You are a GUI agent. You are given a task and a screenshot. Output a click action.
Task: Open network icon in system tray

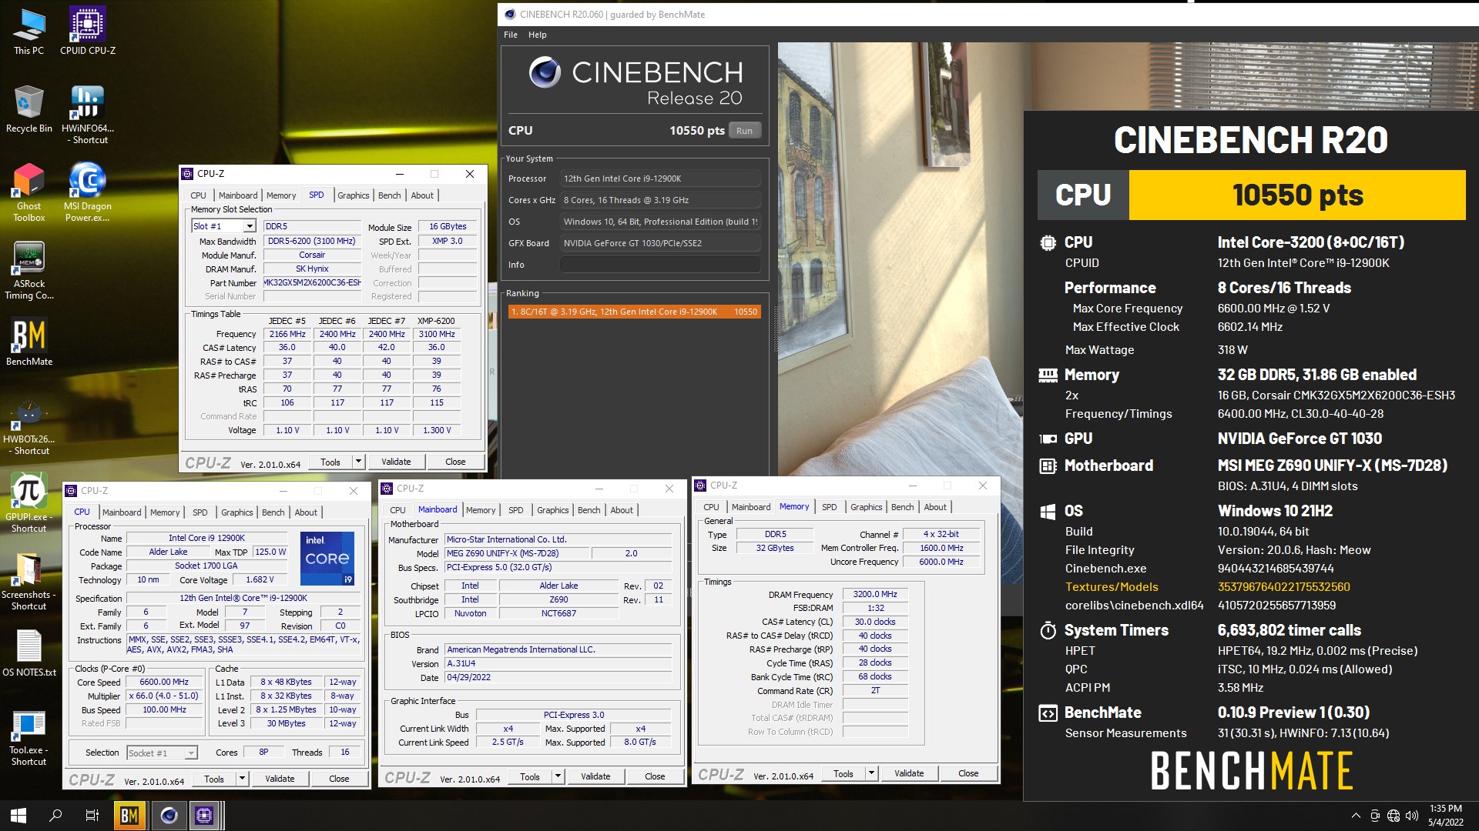[x=1393, y=816]
